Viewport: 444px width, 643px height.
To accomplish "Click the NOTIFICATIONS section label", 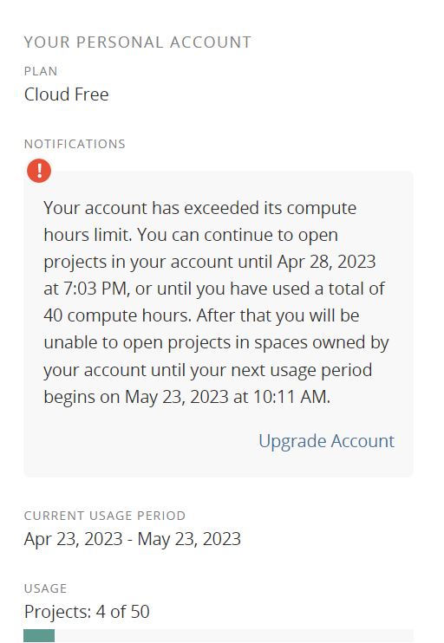I will (75, 144).
